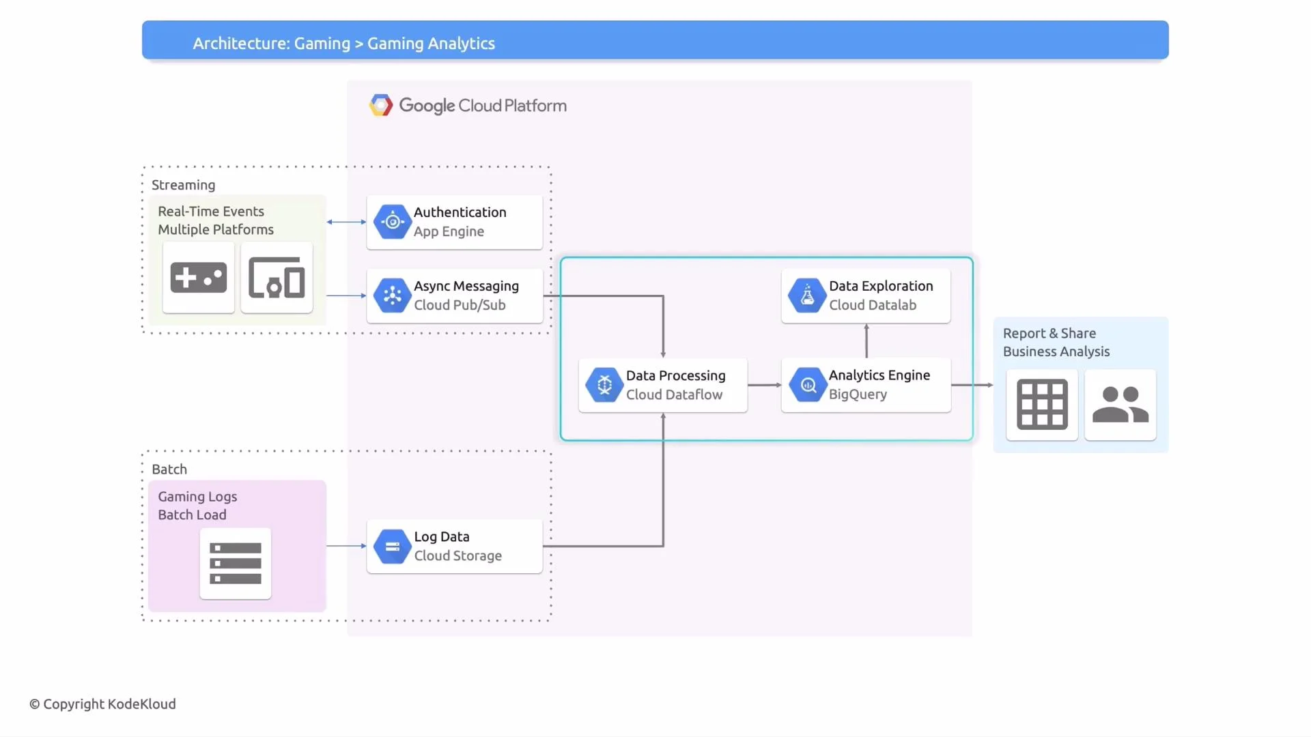Click the 'Cloud Pub/Sub' subtitle text

pos(460,305)
